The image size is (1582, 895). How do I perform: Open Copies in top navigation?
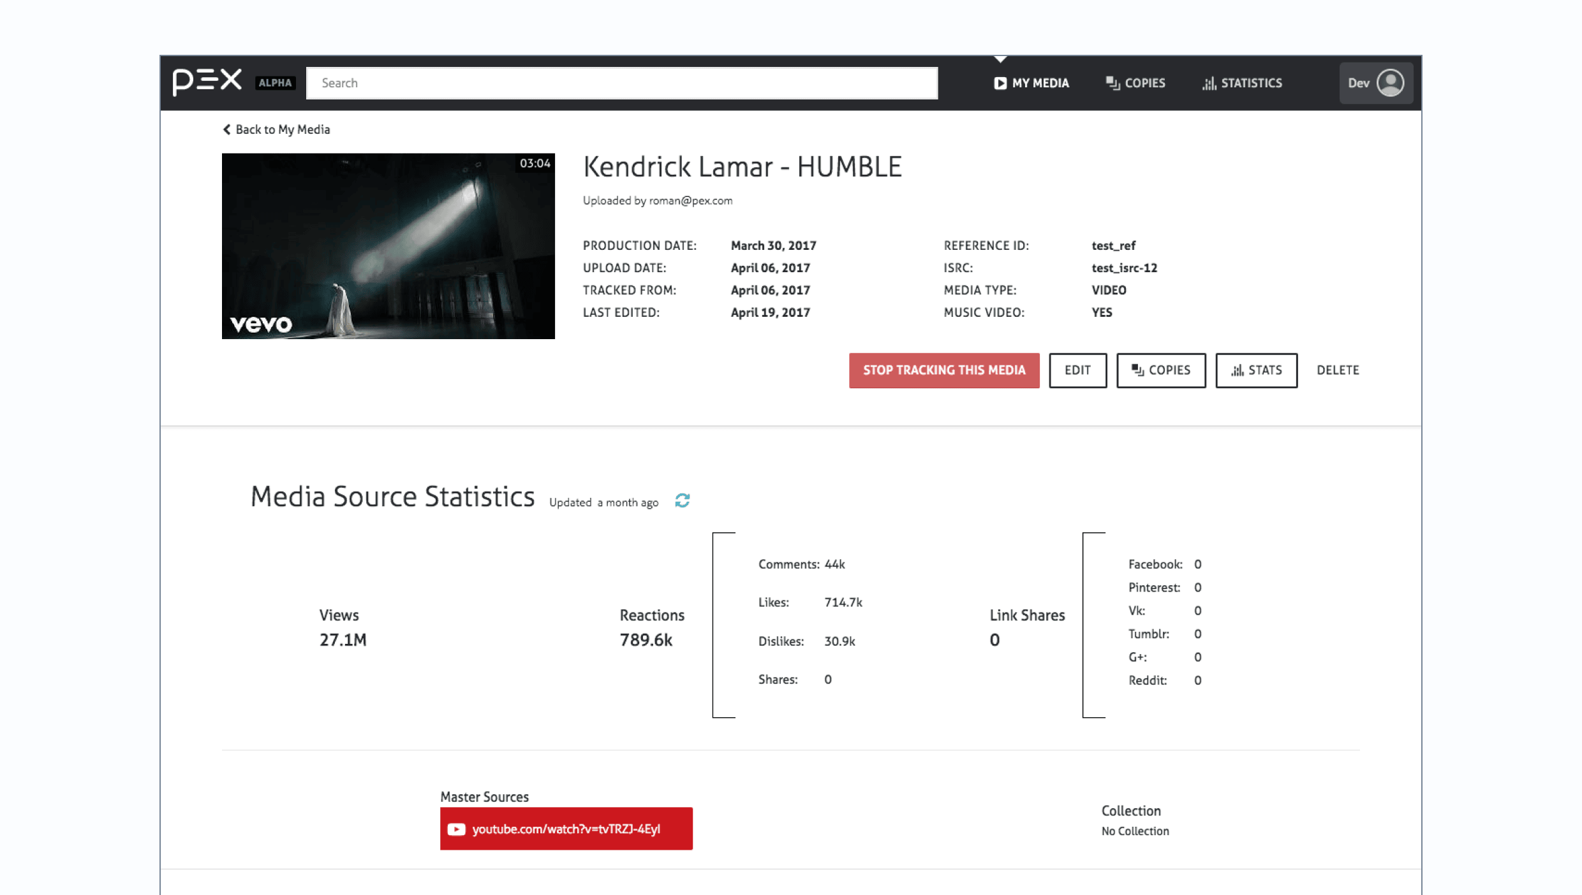[1135, 83]
